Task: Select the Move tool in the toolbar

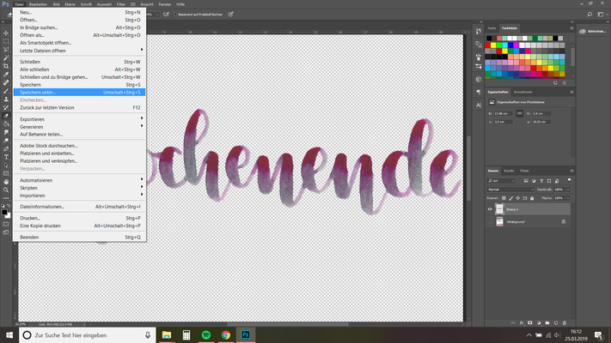Action: [6, 33]
